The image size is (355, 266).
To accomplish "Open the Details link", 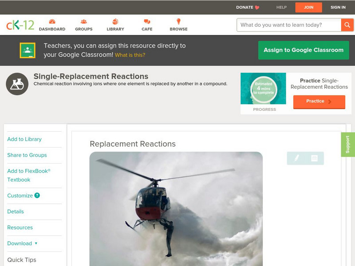I will 16,211.
